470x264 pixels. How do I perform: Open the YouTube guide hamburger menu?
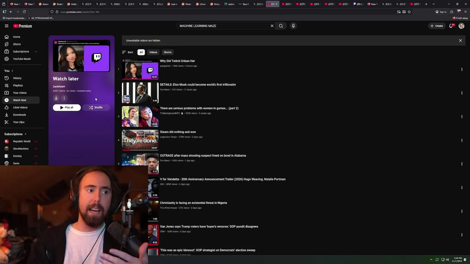tap(6, 26)
